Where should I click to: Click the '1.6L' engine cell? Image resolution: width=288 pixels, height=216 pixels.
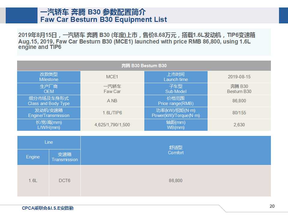[33, 181]
